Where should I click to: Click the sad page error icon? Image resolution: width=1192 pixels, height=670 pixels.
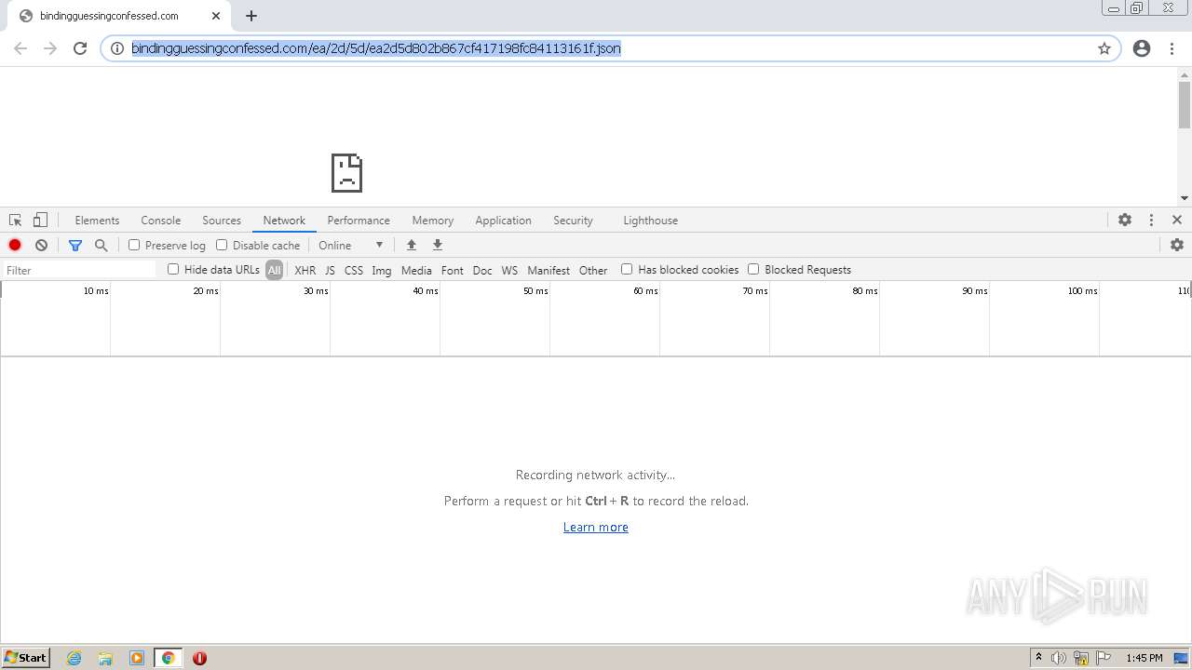[346, 173]
